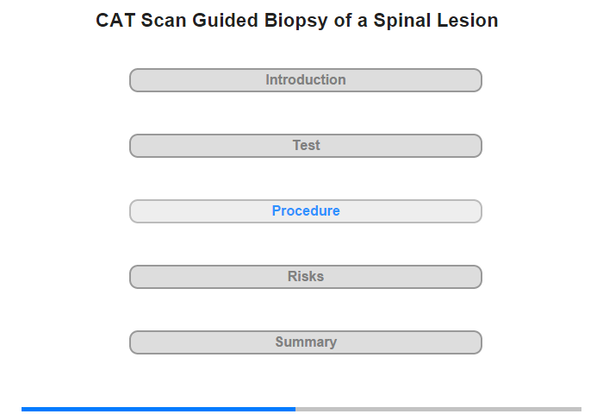
Task: Click the far left start of the progress bar
Action: click(23, 409)
